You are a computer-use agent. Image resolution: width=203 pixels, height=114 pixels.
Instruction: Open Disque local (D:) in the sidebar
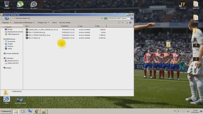point(12,63)
